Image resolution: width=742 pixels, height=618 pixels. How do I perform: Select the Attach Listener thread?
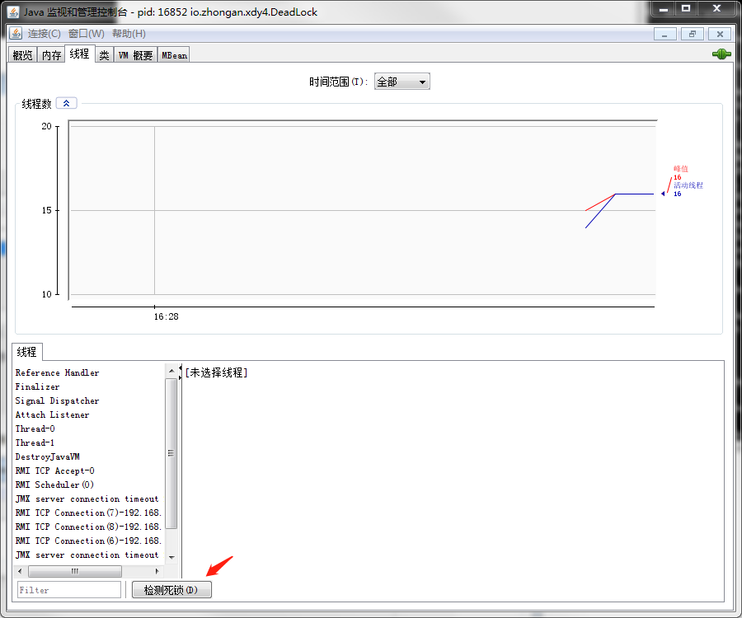[x=52, y=414]
